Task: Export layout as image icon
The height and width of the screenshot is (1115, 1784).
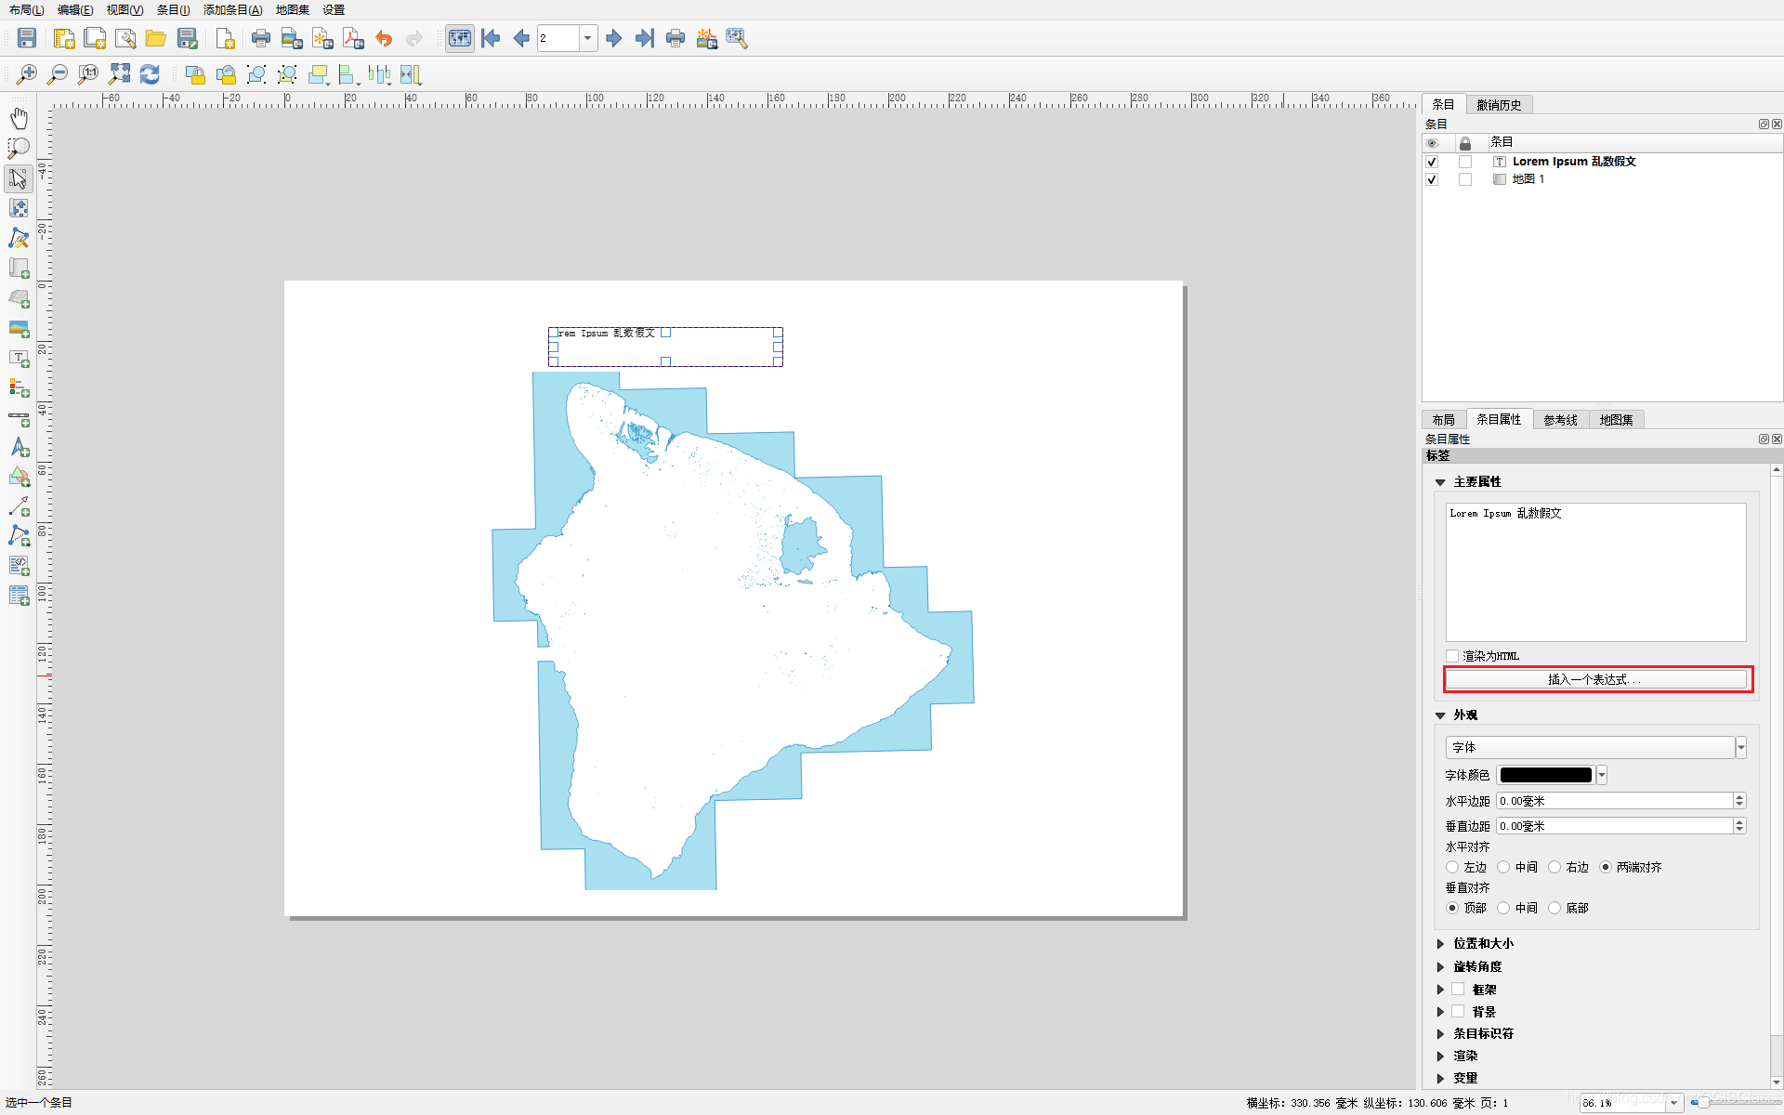Action: (292, 38)
